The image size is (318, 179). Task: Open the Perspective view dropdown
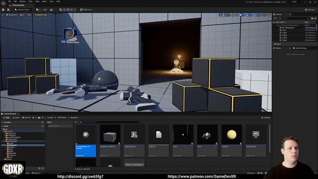(x=11, y=15)
